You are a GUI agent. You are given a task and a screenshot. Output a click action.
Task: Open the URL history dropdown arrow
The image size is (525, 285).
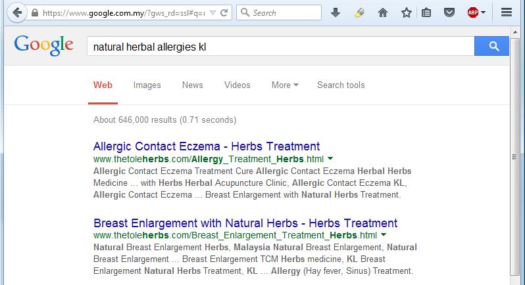click(211, 12)
